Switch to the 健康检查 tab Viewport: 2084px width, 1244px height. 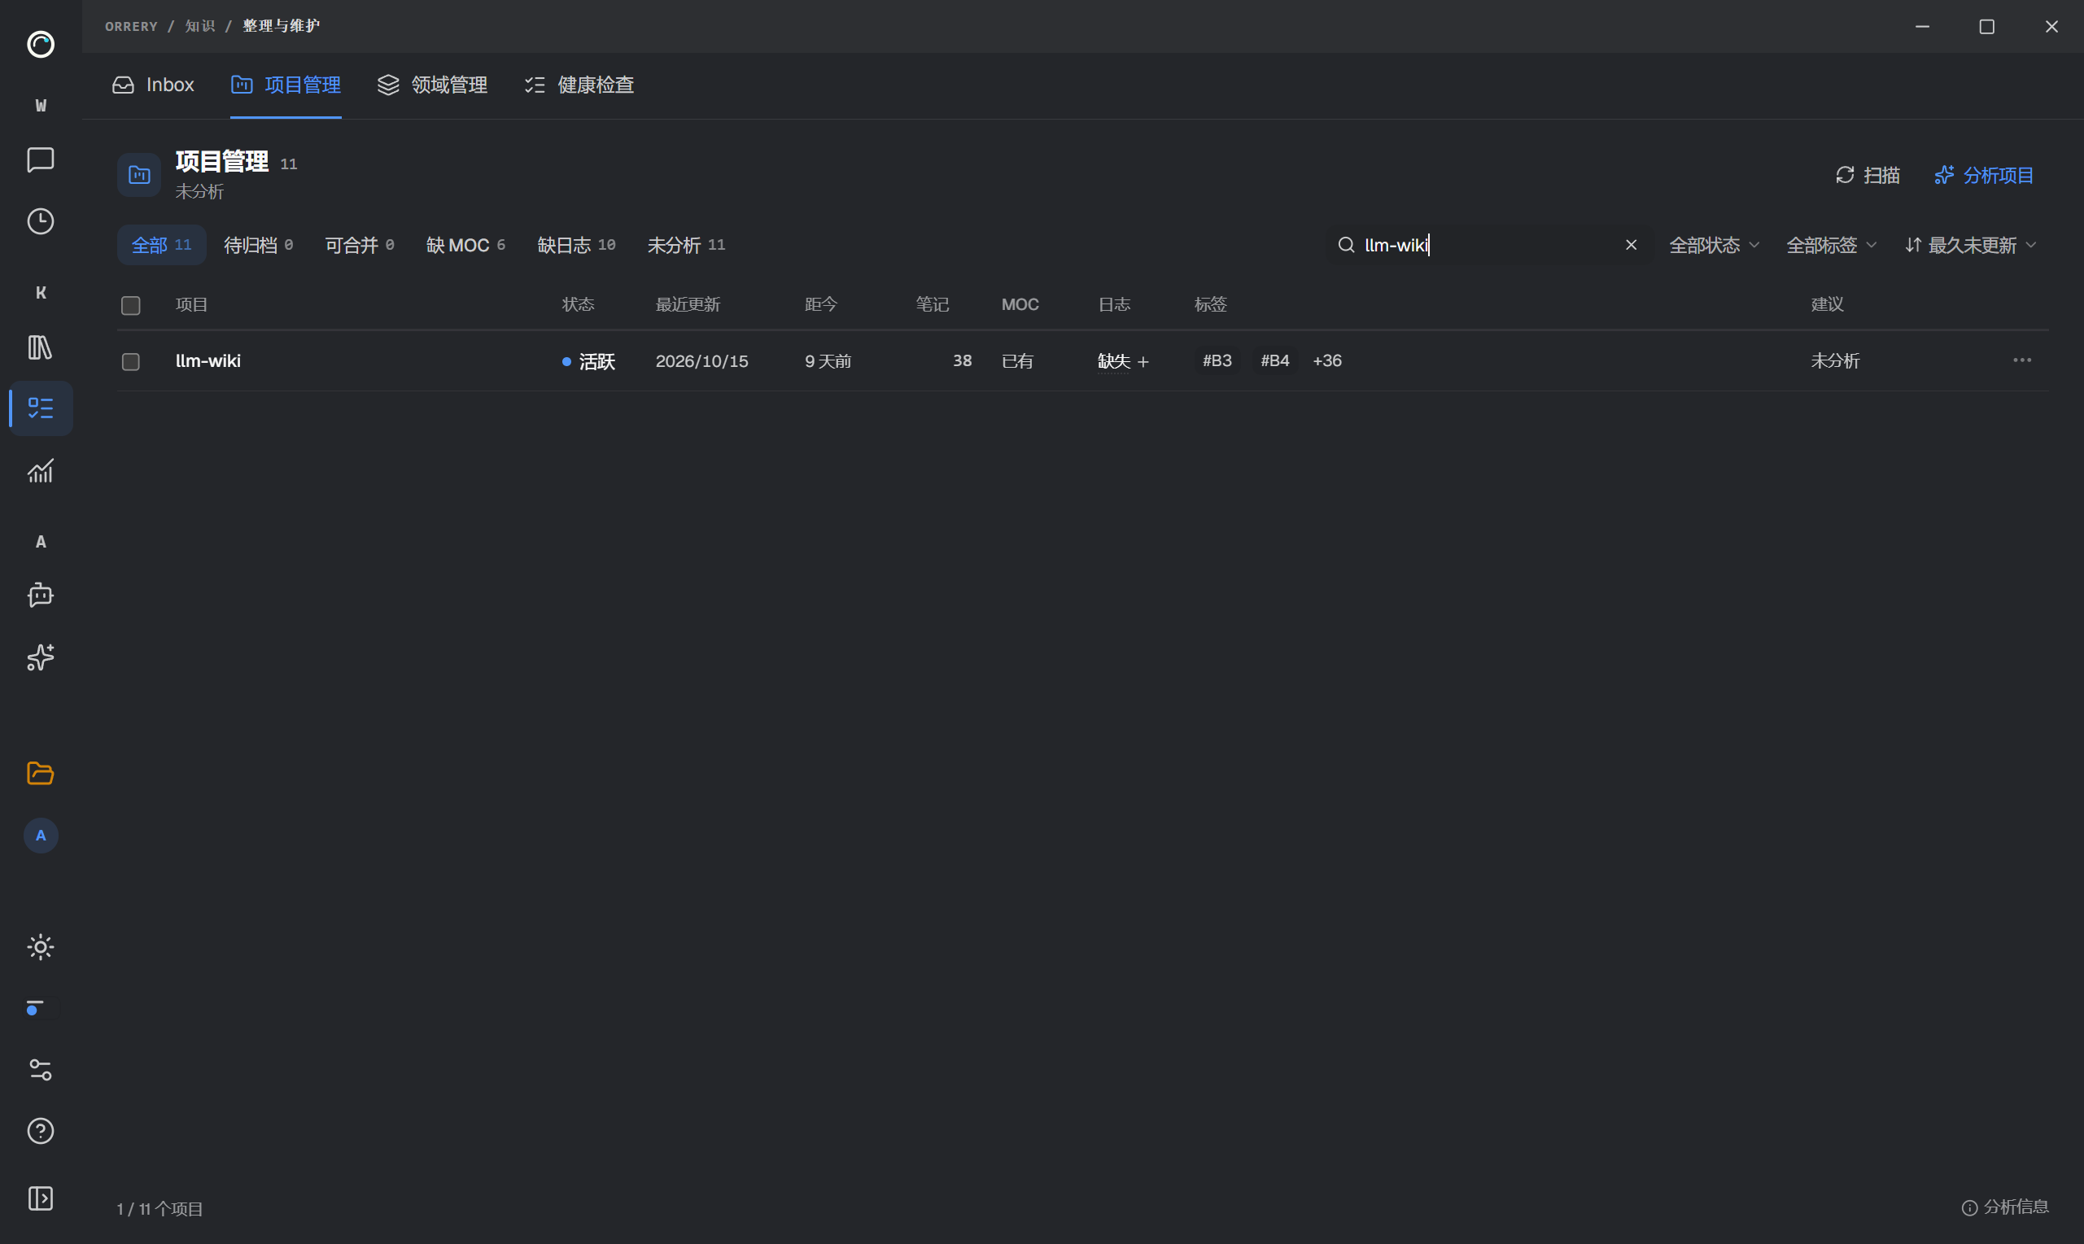click(579, 85)
